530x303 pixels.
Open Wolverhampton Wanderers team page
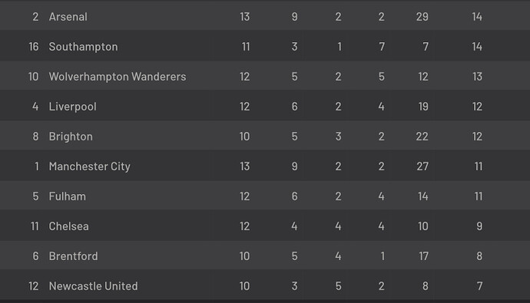point(118,77)
